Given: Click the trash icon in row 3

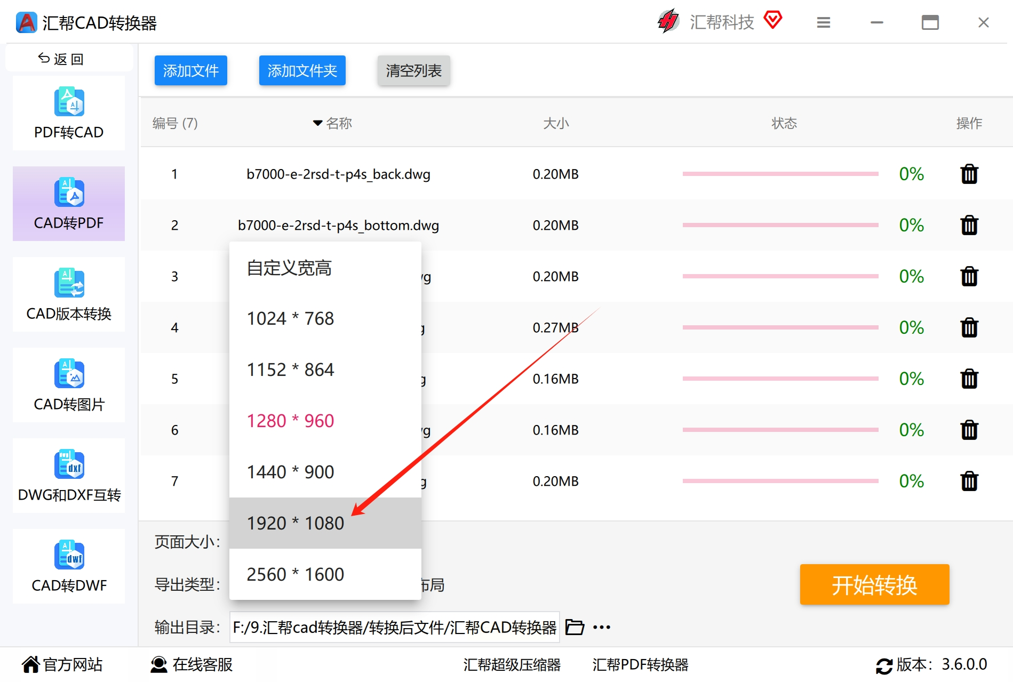Looking at the screenshot, I should point(969,276).
